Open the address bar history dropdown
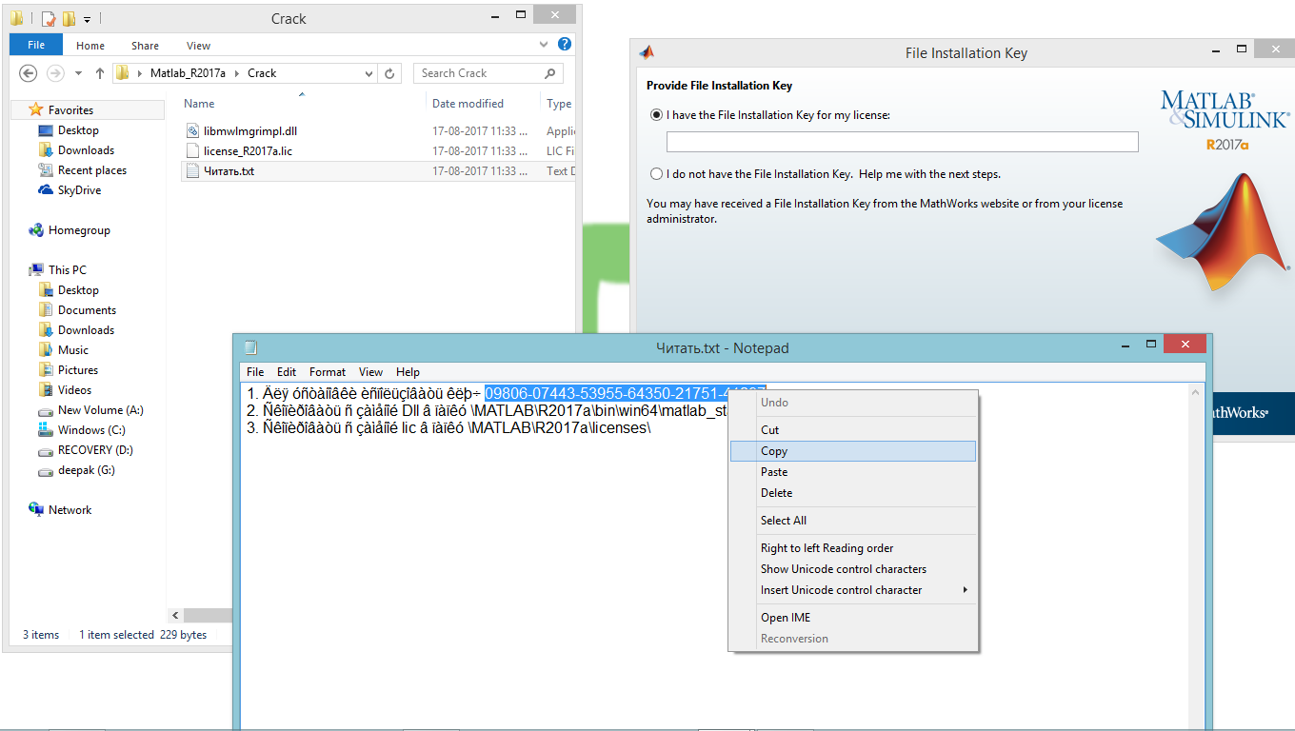The image size is (1295, 731). coord(369,73)
